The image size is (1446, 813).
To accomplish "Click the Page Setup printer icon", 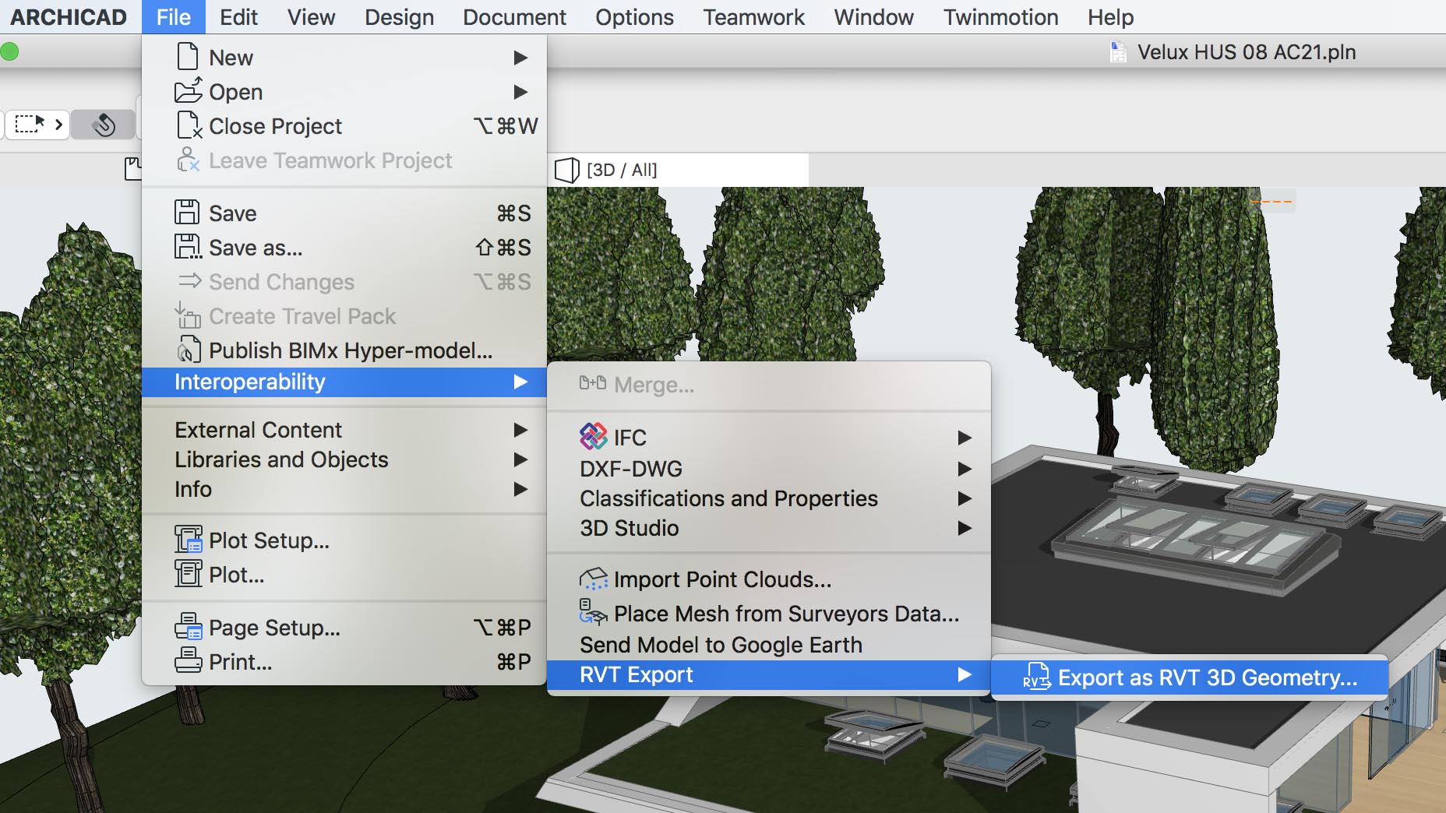I will coord(188,627).
